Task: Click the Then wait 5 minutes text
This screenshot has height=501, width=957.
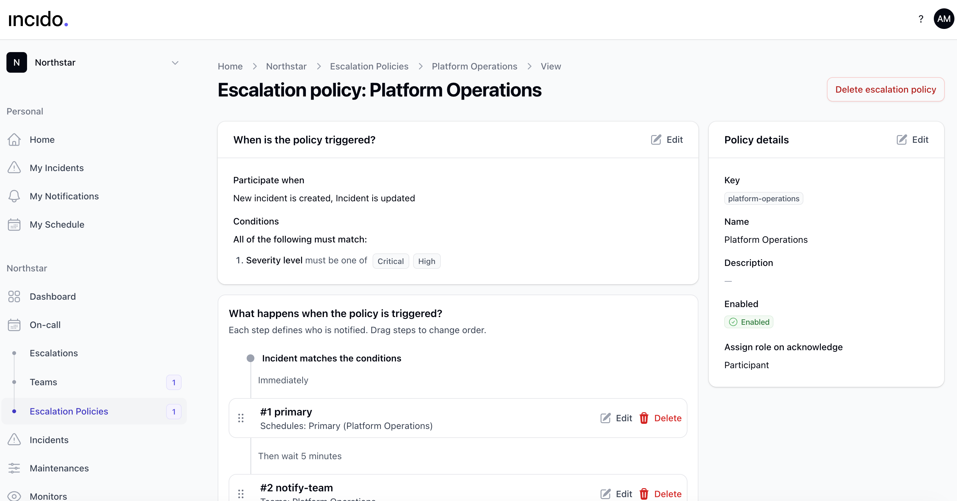Action: [x=299, y=456]
